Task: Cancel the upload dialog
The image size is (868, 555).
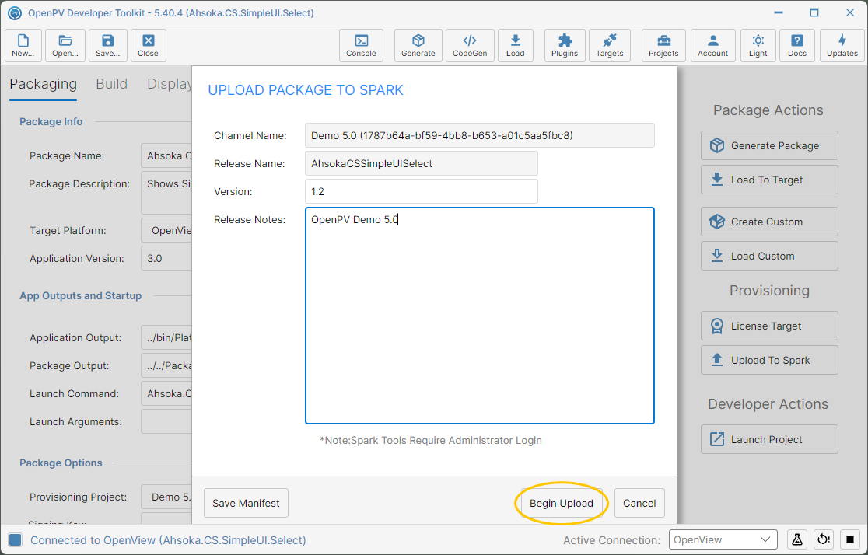Action: pos(639,503)
